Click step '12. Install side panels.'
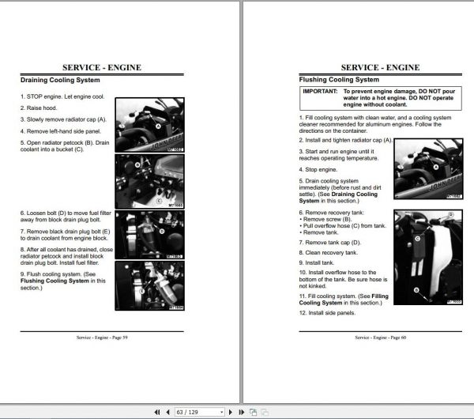This screenshot has height=419, width=474. coord(327,313)
